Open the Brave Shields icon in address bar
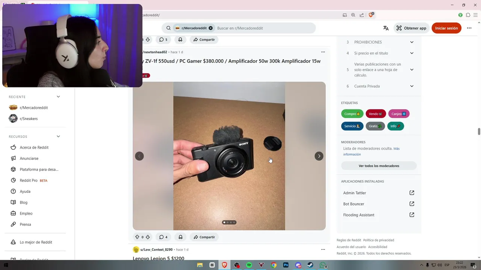 point(371,15)
